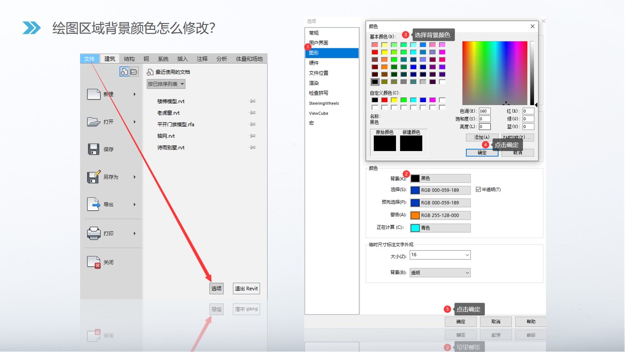Image resolution: width=625 pixels, height=352 pixels.
Task: Pin 平开门族模型.rfa in recent documents
Action: point(252,124)
